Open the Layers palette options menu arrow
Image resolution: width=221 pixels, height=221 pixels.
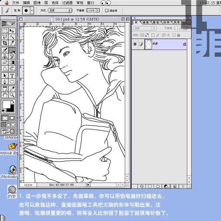coord(188,22)
